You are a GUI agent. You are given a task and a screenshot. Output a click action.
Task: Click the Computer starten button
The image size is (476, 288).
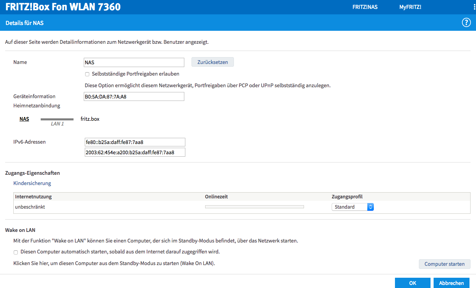(x=445, y=264)
